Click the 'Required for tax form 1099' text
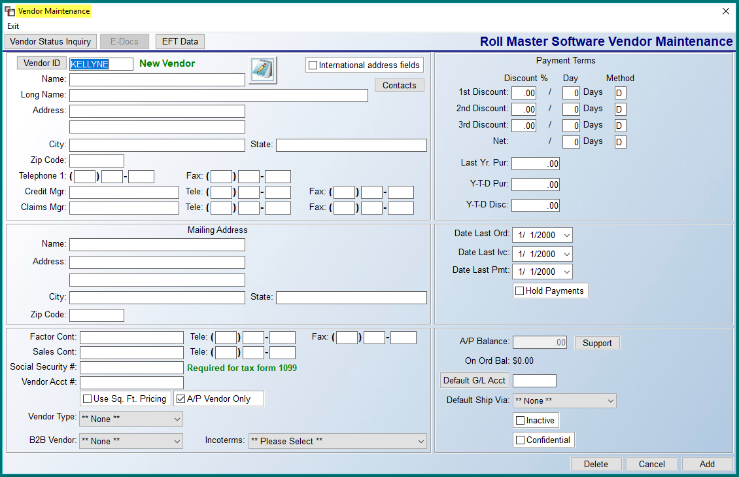 click(242, 368)
